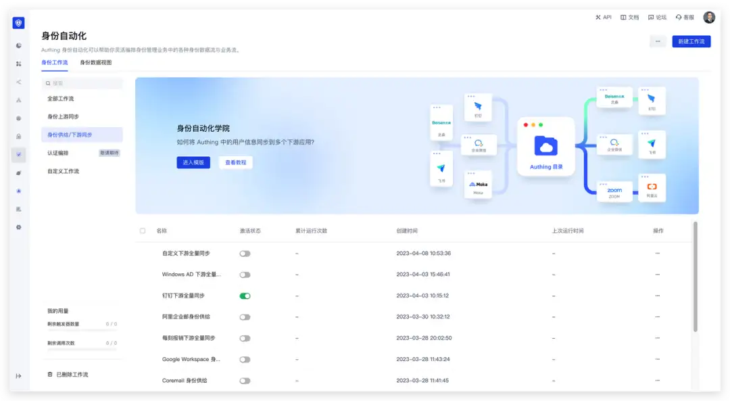The width and height of the screenshot is (730, 401).
Task: Click the trash icon beside 已删除工作流
Action: (50, 375)
